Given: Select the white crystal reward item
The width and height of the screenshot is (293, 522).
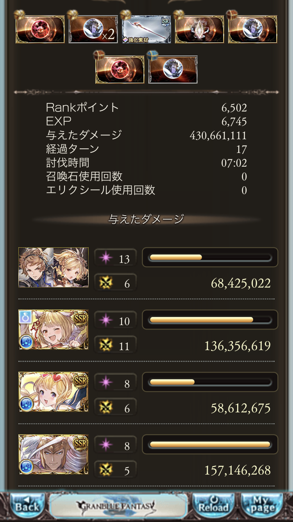Looking at the screenshot, I should click(199, 29).
